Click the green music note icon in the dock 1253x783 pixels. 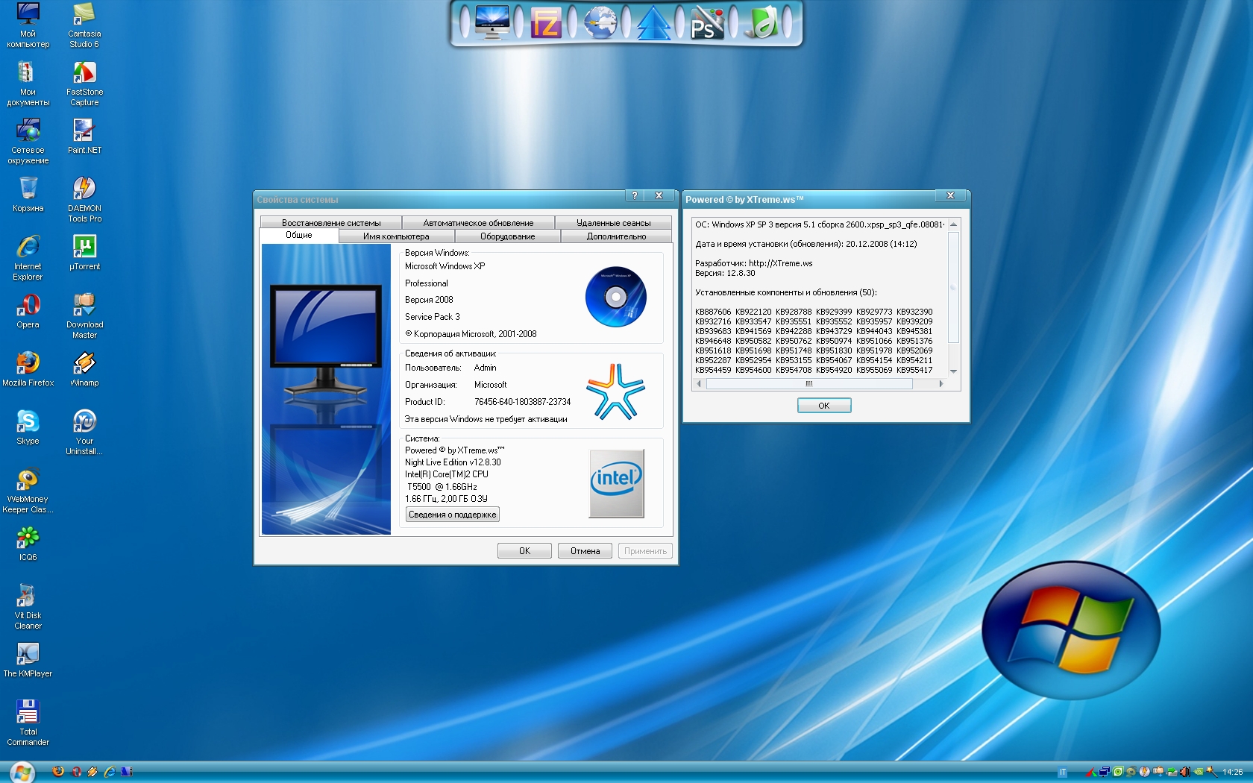pyautogui.click(x=761, y=23)
